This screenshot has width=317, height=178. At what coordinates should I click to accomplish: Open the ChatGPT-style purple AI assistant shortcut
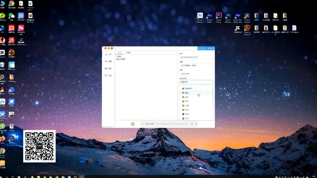[x=21, y=17]
